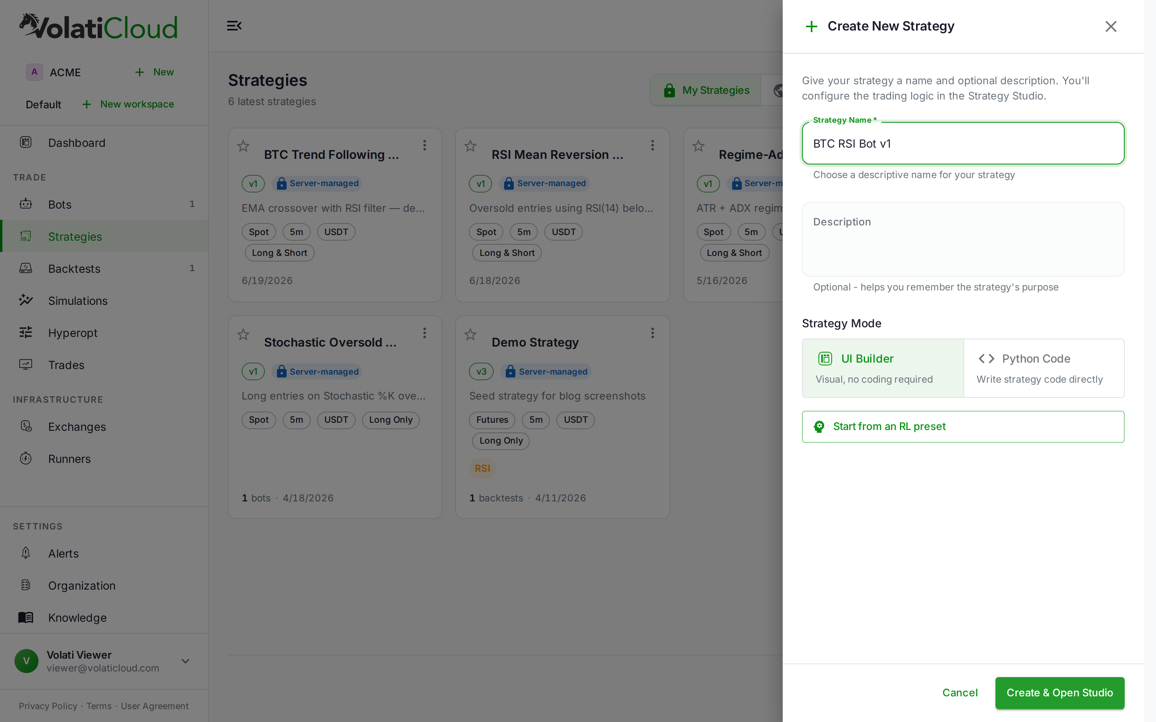
Task: Open the Terms link
Action: pyautogui.click(x=99, y=706)
